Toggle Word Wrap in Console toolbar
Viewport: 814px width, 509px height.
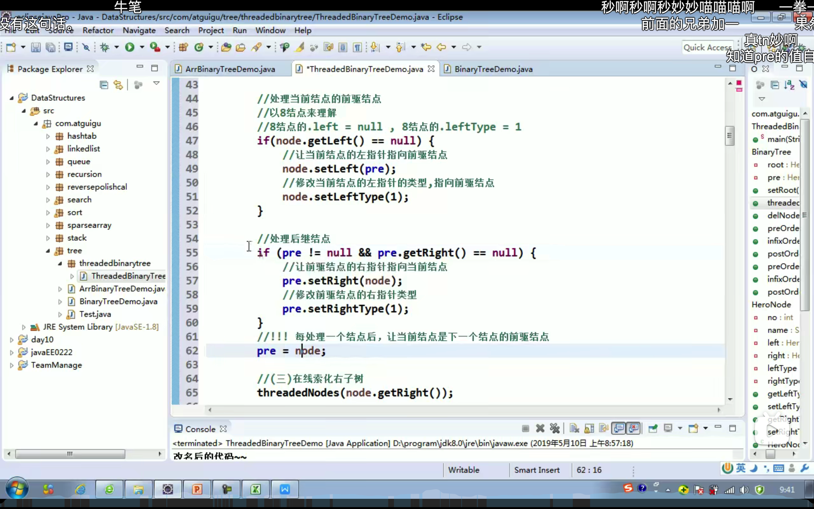tap(604, 428)
